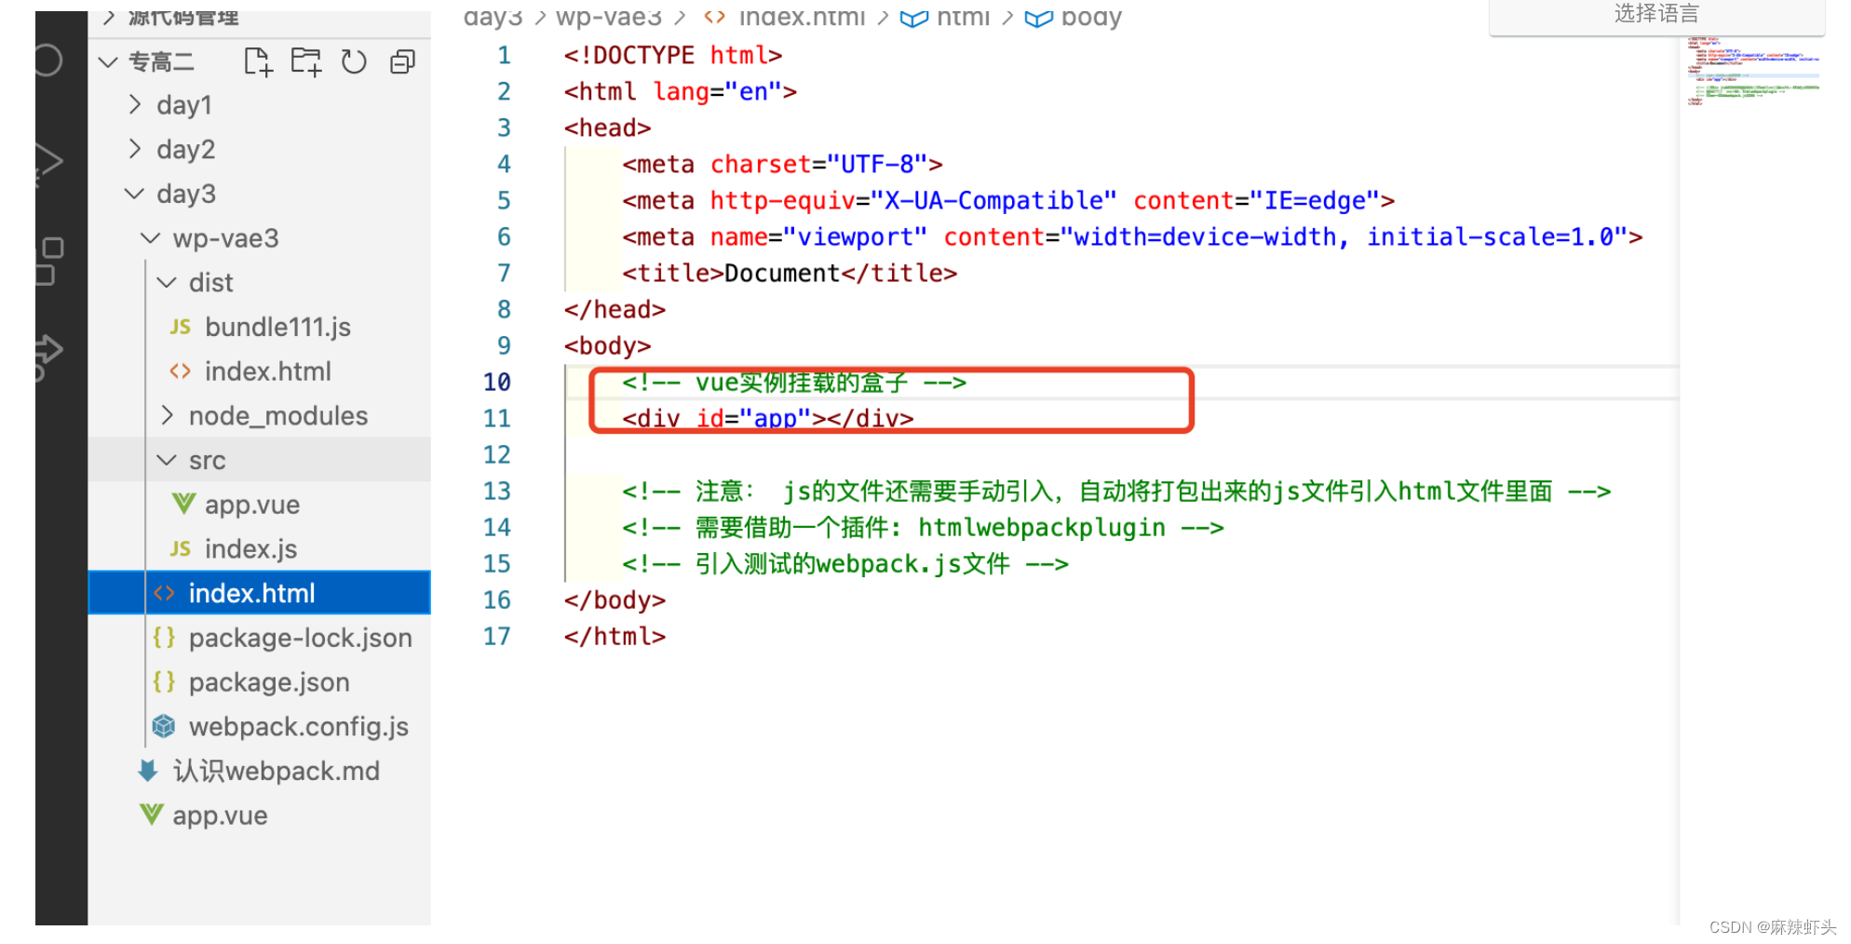Click the code minimap preview
1851x944 pixels.
(1752, 72)
